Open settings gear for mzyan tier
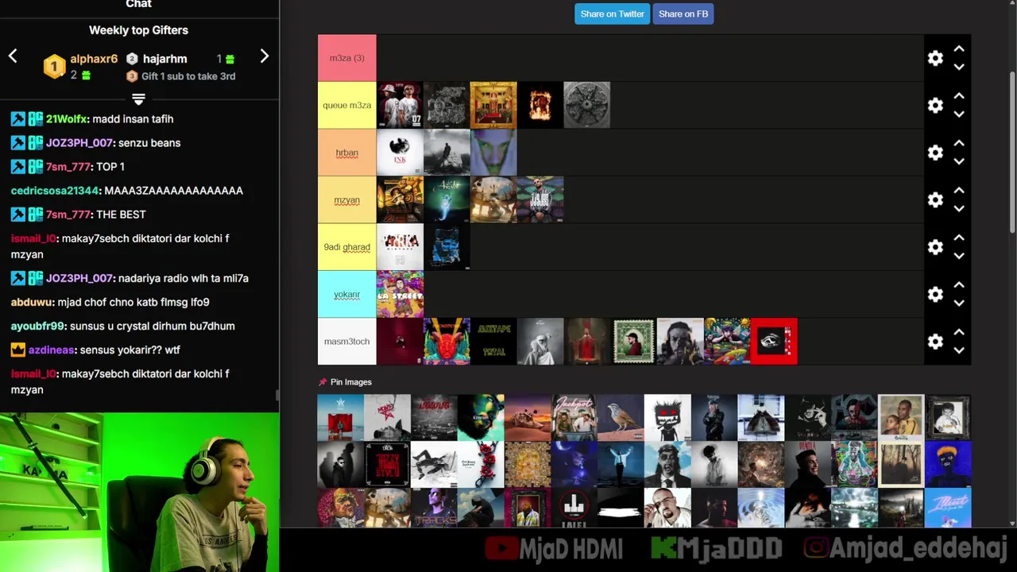The height and width of the screenshot is (572, 1017). tap(935, 200)
